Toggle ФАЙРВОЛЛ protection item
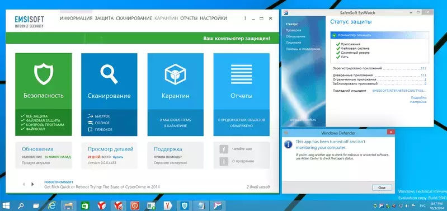Image resolution: width=447 pixels, height=211 pixels. click(33, 129)
